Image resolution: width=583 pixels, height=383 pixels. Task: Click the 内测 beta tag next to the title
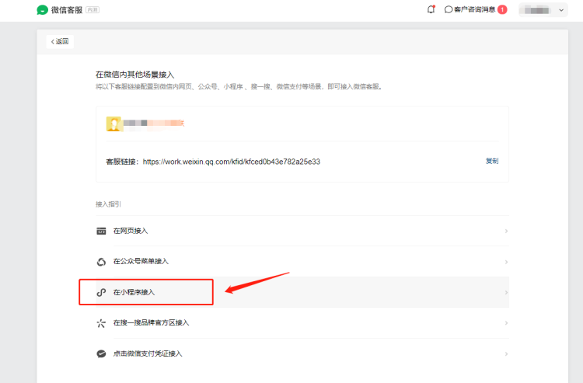tap(93, 10)
